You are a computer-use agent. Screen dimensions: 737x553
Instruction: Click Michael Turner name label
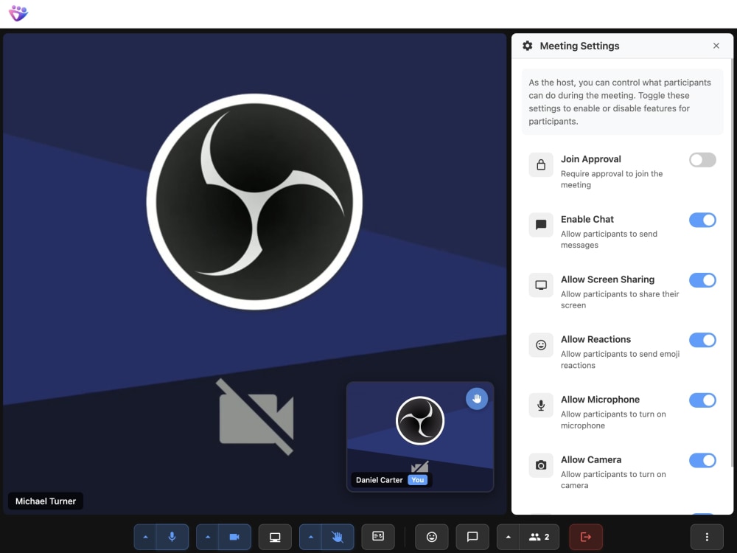pyautogui.click(x=46, y=501)
